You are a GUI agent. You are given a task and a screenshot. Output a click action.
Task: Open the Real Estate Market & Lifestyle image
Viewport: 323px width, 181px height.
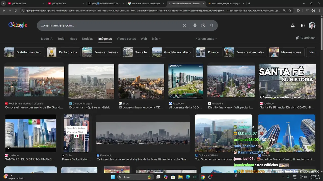click(34, 82)
